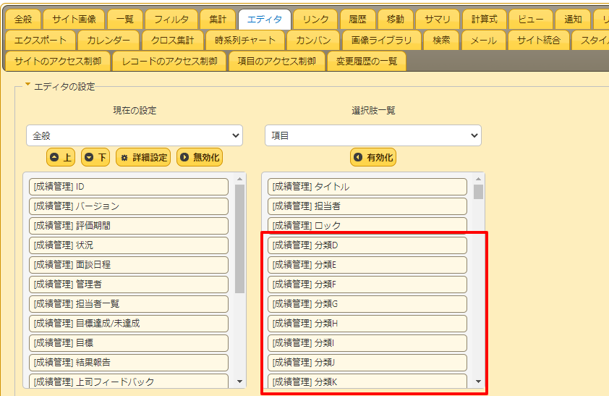Open the 検索 tab

(x=442, y=40)
